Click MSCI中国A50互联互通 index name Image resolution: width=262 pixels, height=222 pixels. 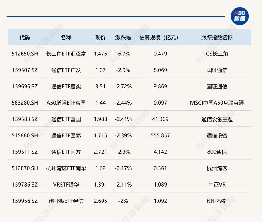click(217, 103)
